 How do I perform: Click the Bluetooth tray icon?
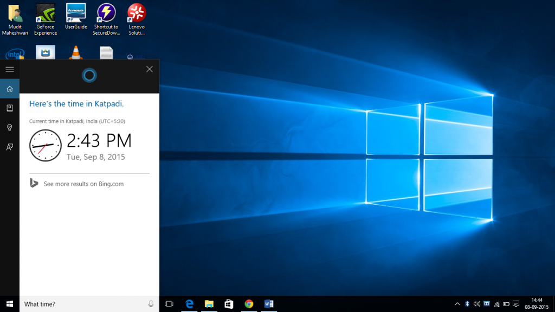pyautogui.click(x=467, y=304)
